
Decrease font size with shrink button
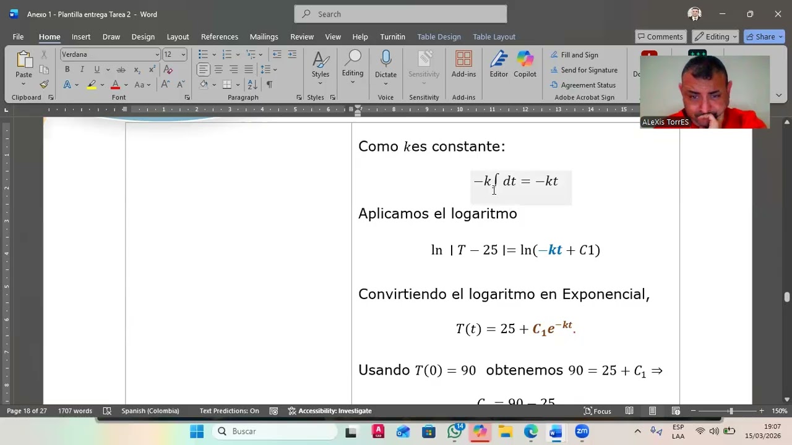coord(180,85)
